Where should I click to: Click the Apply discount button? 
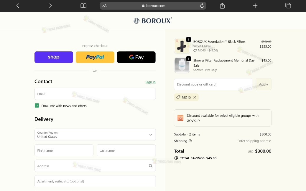tap(264, 84)
